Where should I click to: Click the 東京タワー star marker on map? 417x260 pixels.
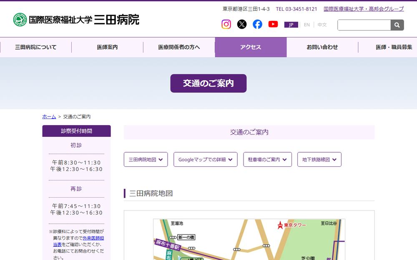tap(280, 225)
